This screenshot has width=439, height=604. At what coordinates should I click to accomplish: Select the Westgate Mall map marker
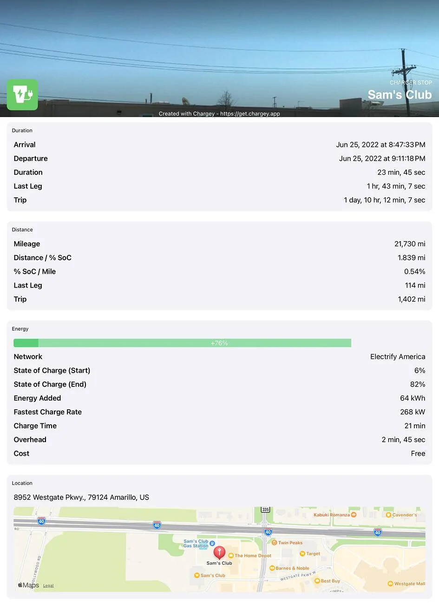click(390, 584)
